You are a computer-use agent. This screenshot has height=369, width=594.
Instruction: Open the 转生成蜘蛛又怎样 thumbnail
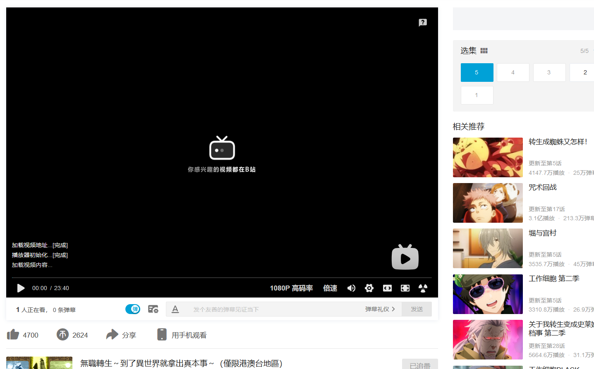click(x=488, y=157)
